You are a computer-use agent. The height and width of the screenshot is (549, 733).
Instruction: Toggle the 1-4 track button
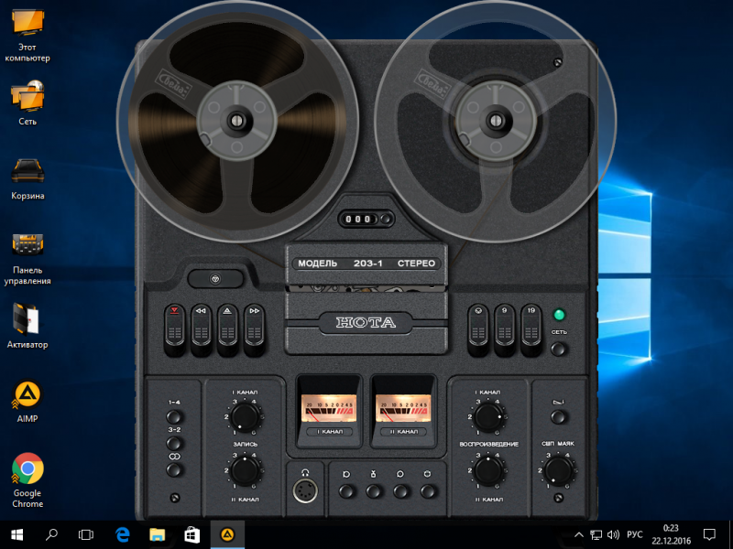(173, 416)
